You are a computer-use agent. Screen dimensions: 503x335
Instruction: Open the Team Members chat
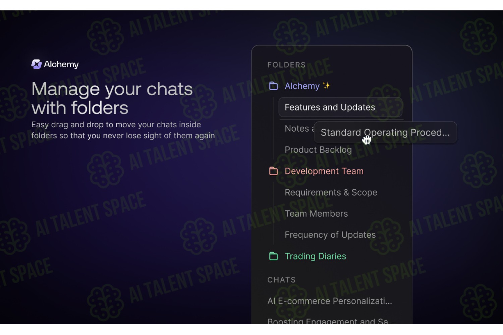(316, 214)
